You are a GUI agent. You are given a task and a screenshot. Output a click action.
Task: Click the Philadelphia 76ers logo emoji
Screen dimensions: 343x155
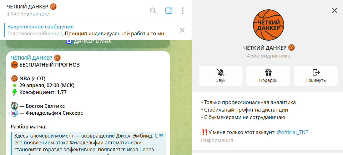tap(14, 113)
